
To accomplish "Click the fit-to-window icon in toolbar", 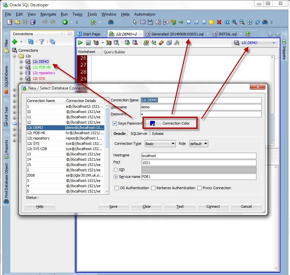I will [250, 22].
